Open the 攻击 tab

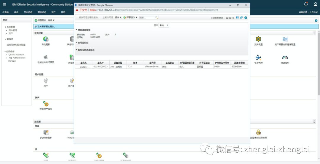(16, 12)
